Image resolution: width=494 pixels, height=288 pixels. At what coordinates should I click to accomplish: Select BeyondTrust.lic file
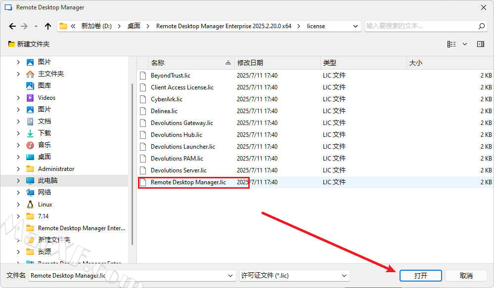coord(171,76)
